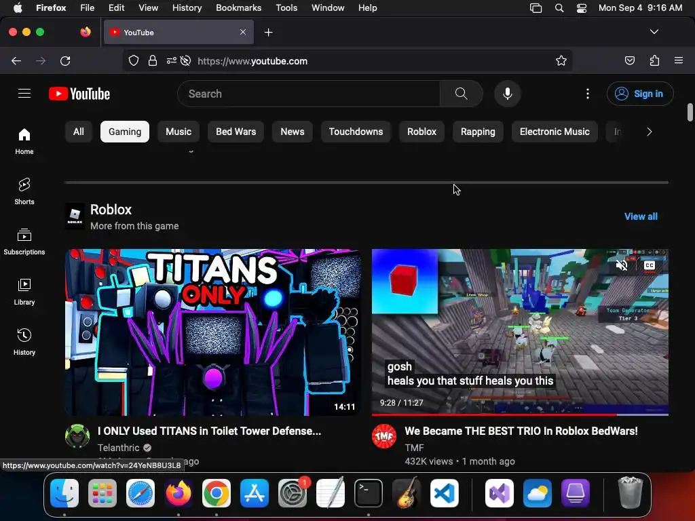Open the History menu in menu bar
Image resolution: width=695 pixels, height=521 pixels.
[187, 7]
